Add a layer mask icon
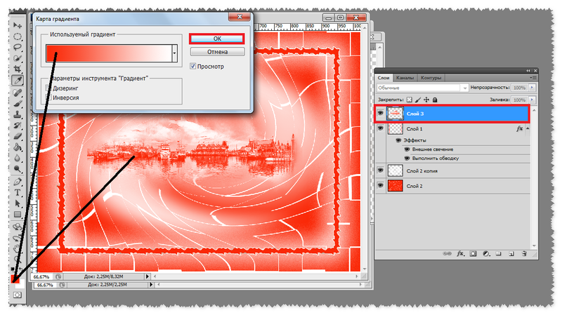 click(x=473, y=253)
